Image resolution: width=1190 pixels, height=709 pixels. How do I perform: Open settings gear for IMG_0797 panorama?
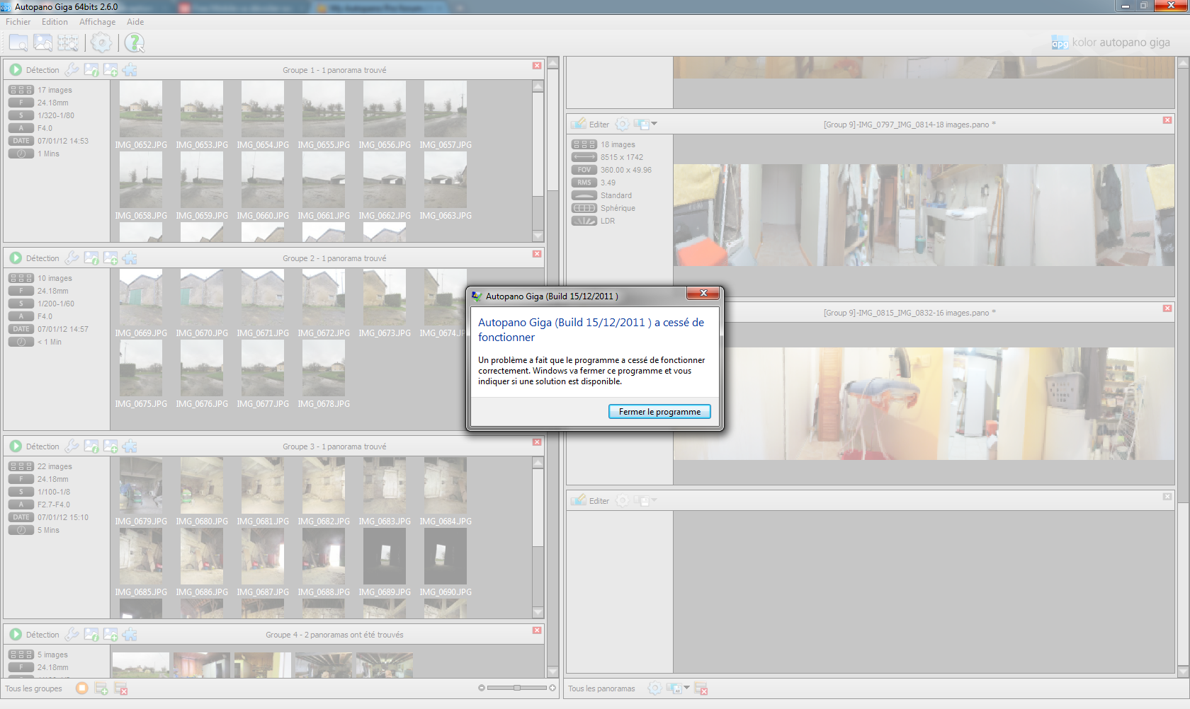click(622, 125)
